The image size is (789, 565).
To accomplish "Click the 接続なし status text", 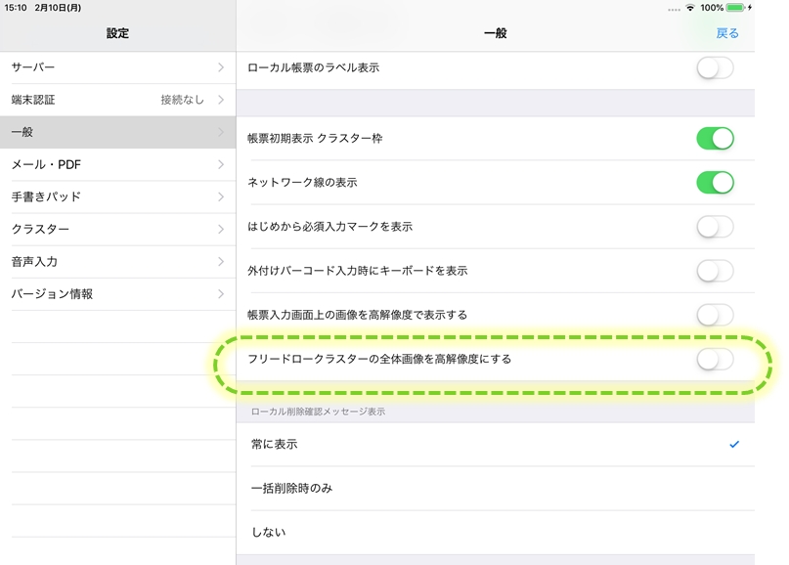I will 182,100.
